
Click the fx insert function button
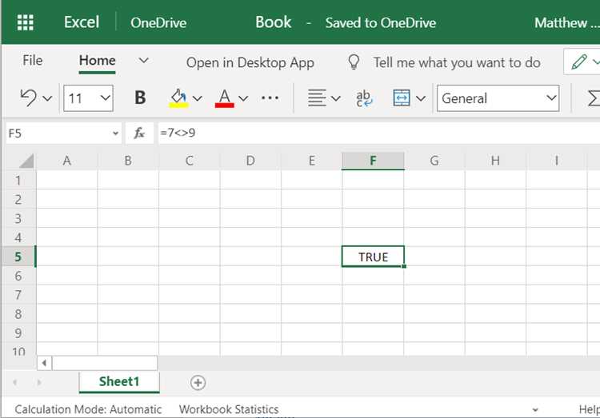coord(139,133)
